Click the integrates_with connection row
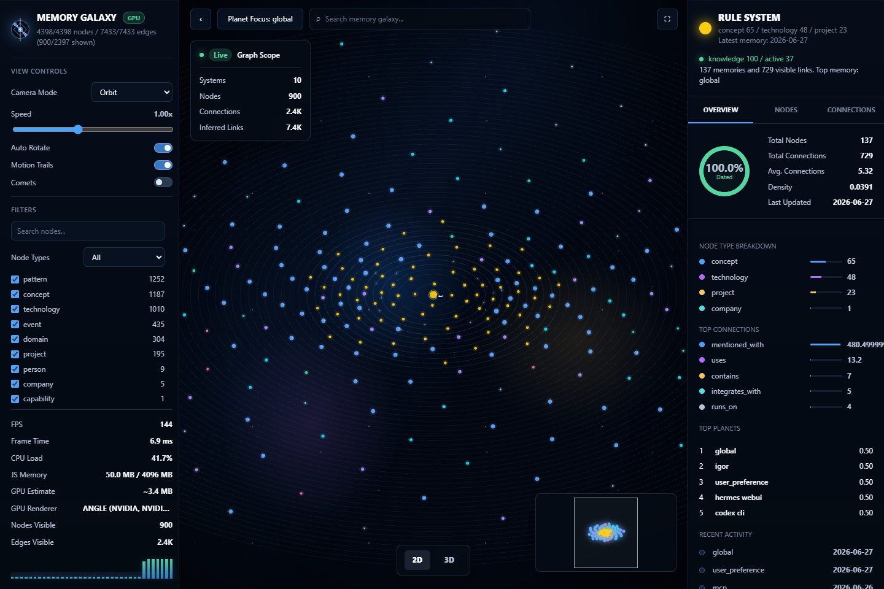The height and width of the screenshot is (589, 884). (786, 391)
